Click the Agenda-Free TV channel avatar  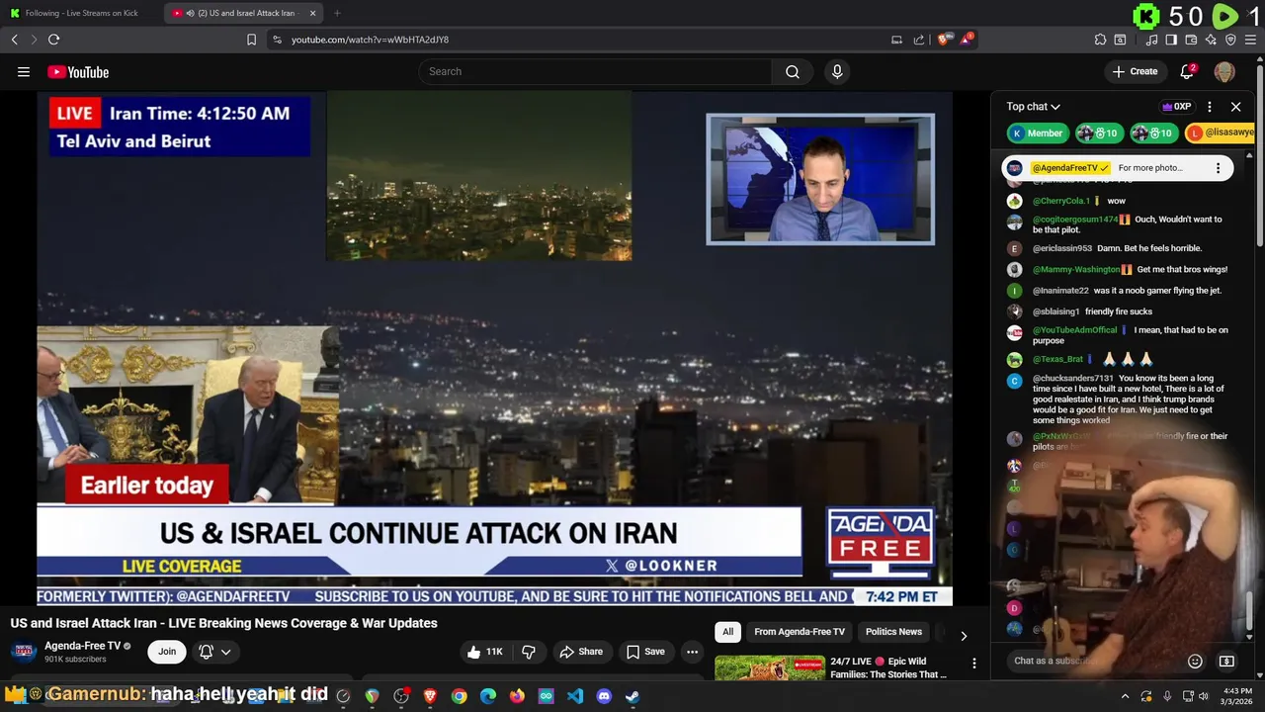point(24,652)
